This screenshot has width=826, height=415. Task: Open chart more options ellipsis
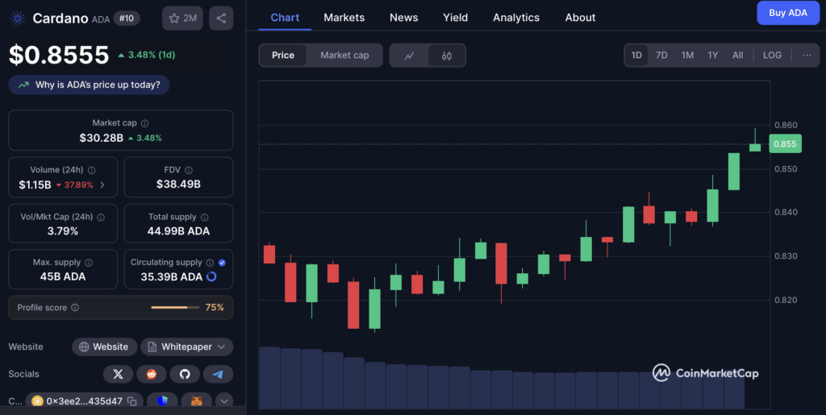point(807,56)
